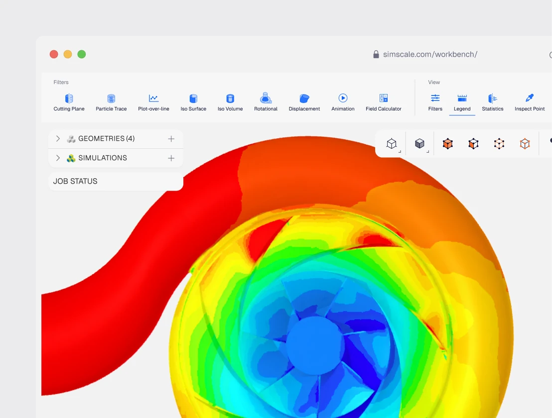Click the yellow close-up window button
552x418 pixels.
click(68, 54)
